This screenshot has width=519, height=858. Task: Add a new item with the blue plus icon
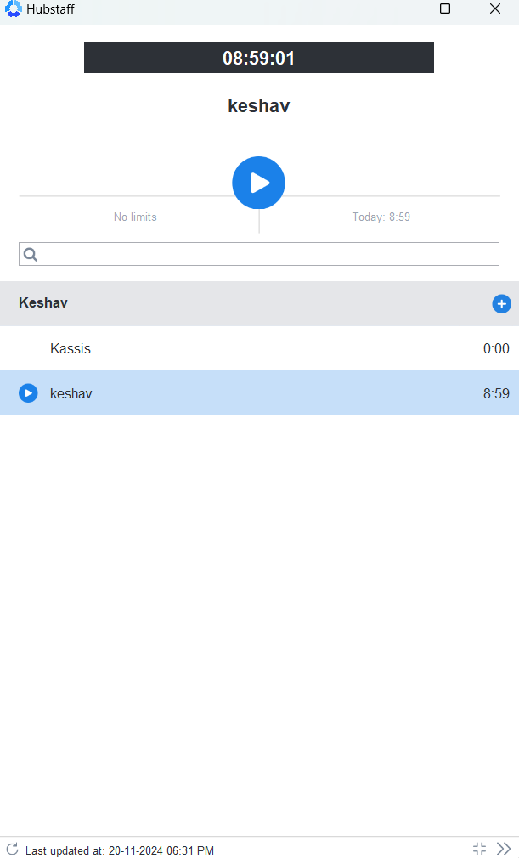(x=501, y=303)
